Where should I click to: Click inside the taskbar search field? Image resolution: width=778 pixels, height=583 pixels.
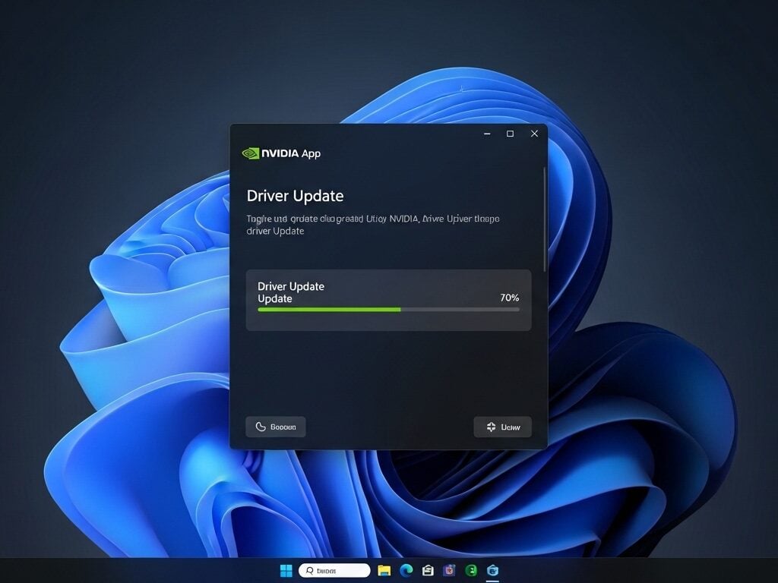pyautogui.click(x=338, y=570)
